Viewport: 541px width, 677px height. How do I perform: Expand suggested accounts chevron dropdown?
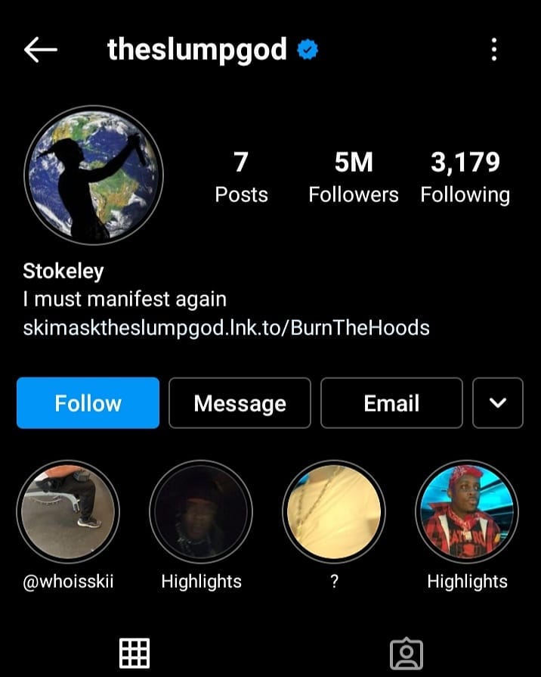[498, 403]
